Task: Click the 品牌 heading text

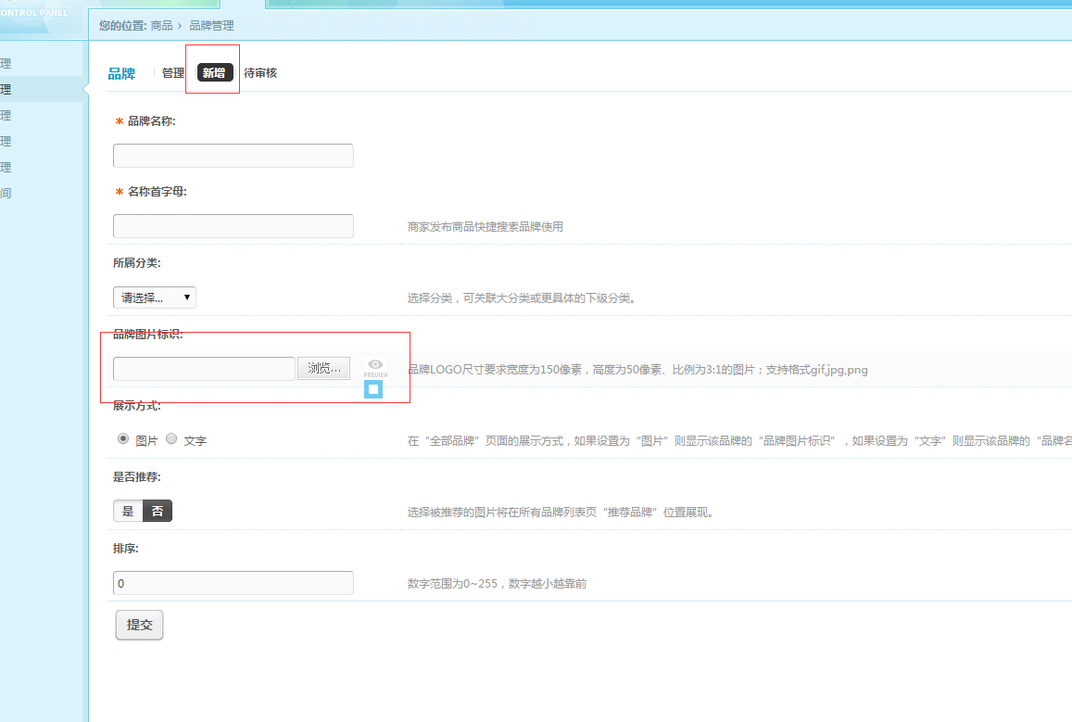Action: (x=121, y=73)
